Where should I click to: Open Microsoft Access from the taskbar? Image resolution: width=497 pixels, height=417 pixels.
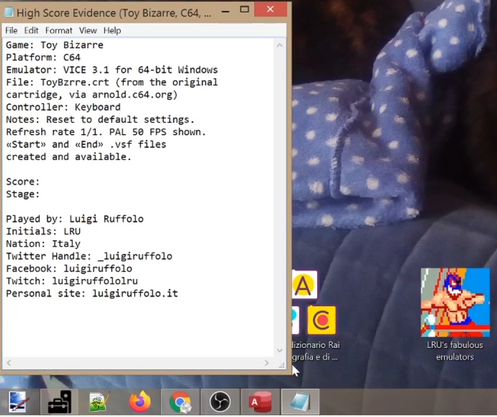[x=260, y=402]
